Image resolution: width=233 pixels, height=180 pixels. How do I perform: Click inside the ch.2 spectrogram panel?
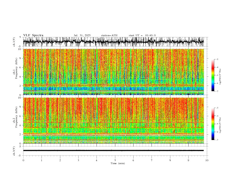click(x=113, y=121)
